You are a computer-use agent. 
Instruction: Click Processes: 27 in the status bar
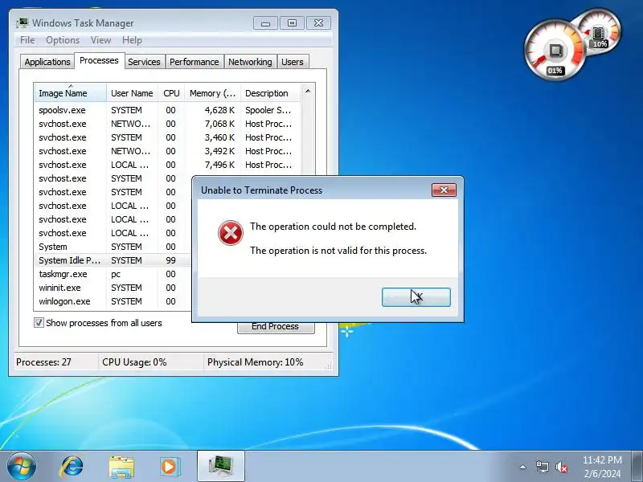point(43,362)
